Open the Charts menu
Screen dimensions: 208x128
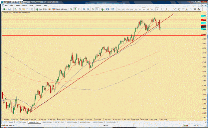click(24, 5)
